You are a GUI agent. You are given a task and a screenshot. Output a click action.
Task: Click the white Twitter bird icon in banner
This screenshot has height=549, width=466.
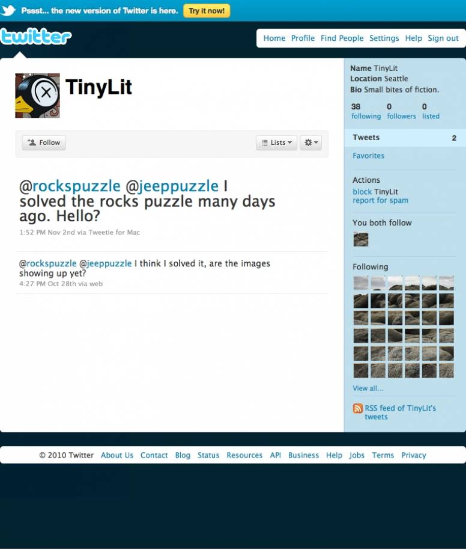(x=8, y=10)
